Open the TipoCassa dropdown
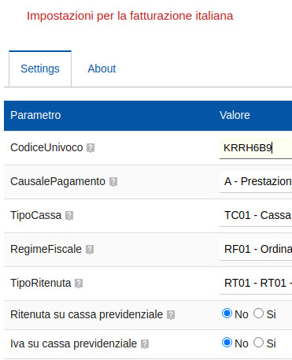This screenshot has width=292, height=360. [256, 215]
